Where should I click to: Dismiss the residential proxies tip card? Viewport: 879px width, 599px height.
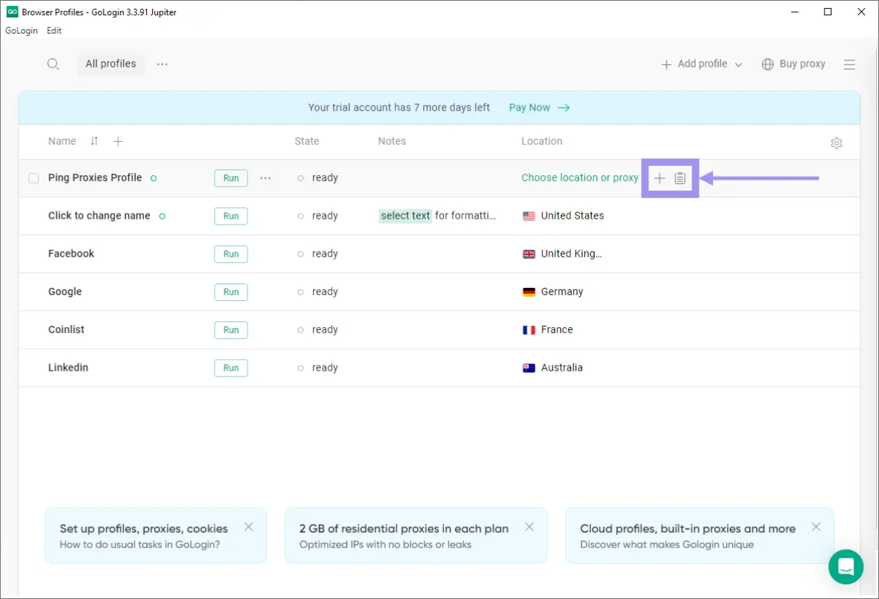529,527
